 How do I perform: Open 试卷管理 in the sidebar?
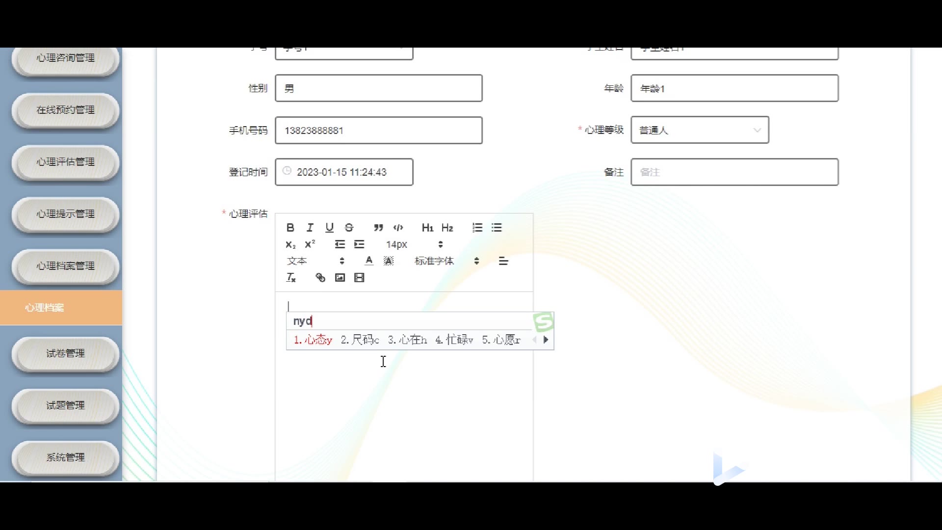(65, 354)
